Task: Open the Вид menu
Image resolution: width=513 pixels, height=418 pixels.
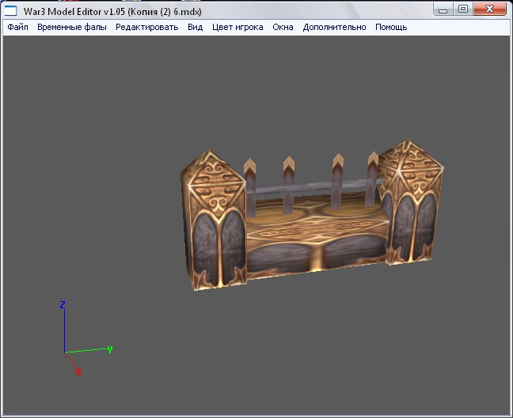Action: [x=195, y=27]
